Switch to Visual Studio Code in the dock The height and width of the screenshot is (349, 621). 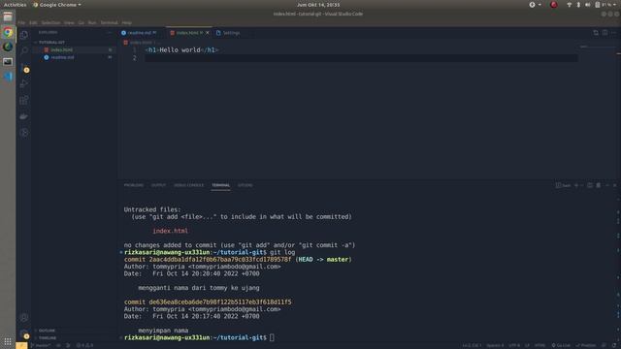pyautogui.click(x=8, y=77)
